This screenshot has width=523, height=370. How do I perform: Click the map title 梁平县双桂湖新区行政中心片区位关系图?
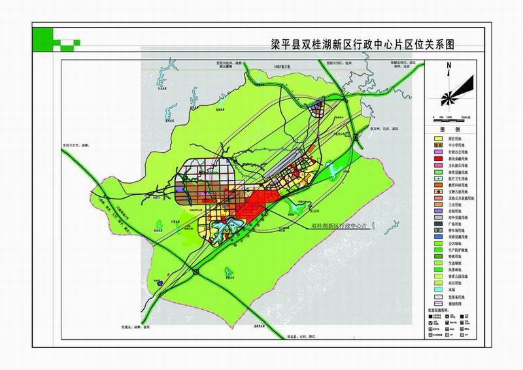tap(363, 44)
